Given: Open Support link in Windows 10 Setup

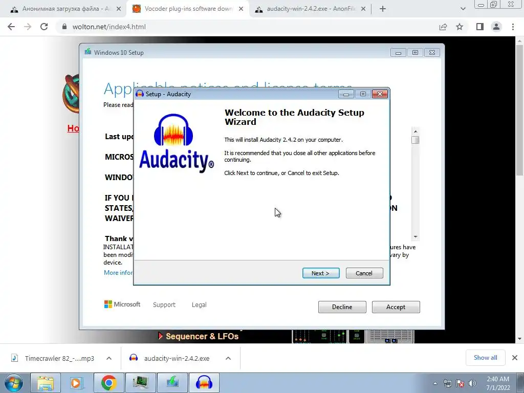Looking at the screenshot, I should click(164, 305).
